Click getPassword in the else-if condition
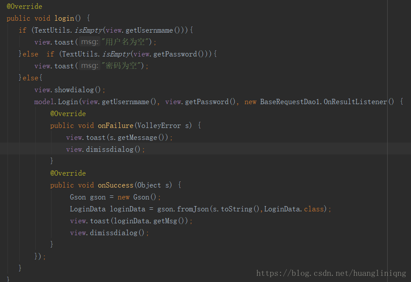This screenshot has height=282, width=411. [175, 54]
